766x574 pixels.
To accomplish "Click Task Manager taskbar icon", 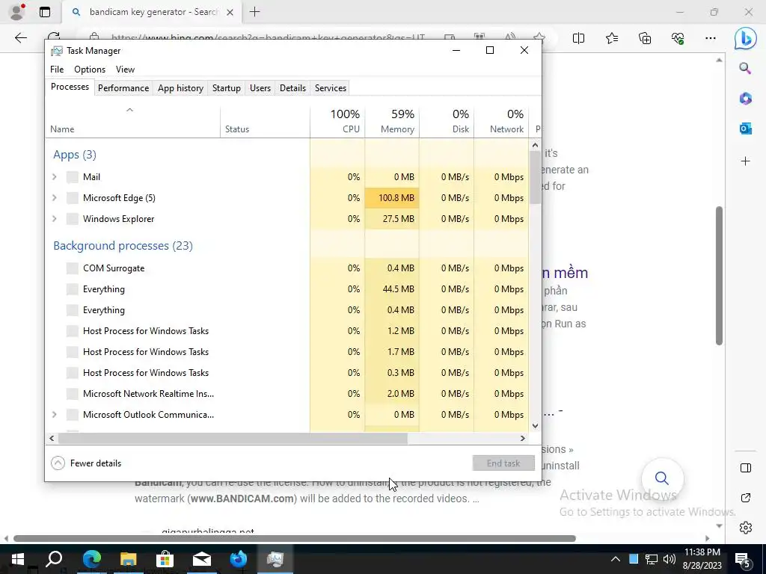I will [x=275, y=559].
